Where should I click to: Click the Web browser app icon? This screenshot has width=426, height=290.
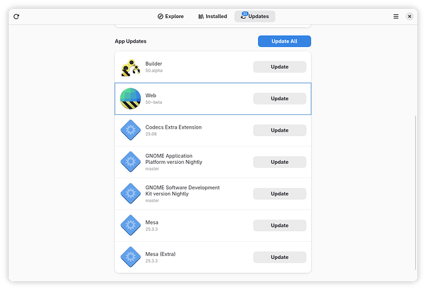point(130,98)
